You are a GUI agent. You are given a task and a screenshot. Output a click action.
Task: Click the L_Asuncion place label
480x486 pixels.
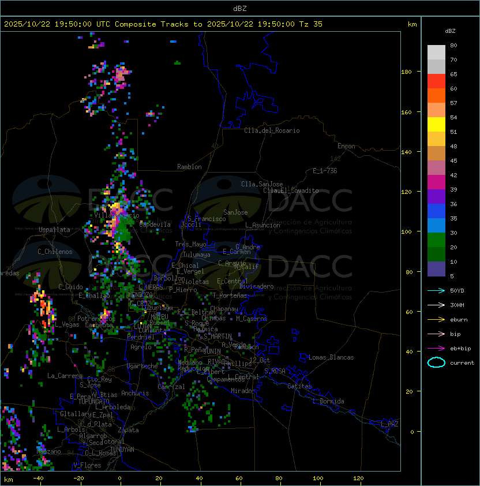coord(262,225)
